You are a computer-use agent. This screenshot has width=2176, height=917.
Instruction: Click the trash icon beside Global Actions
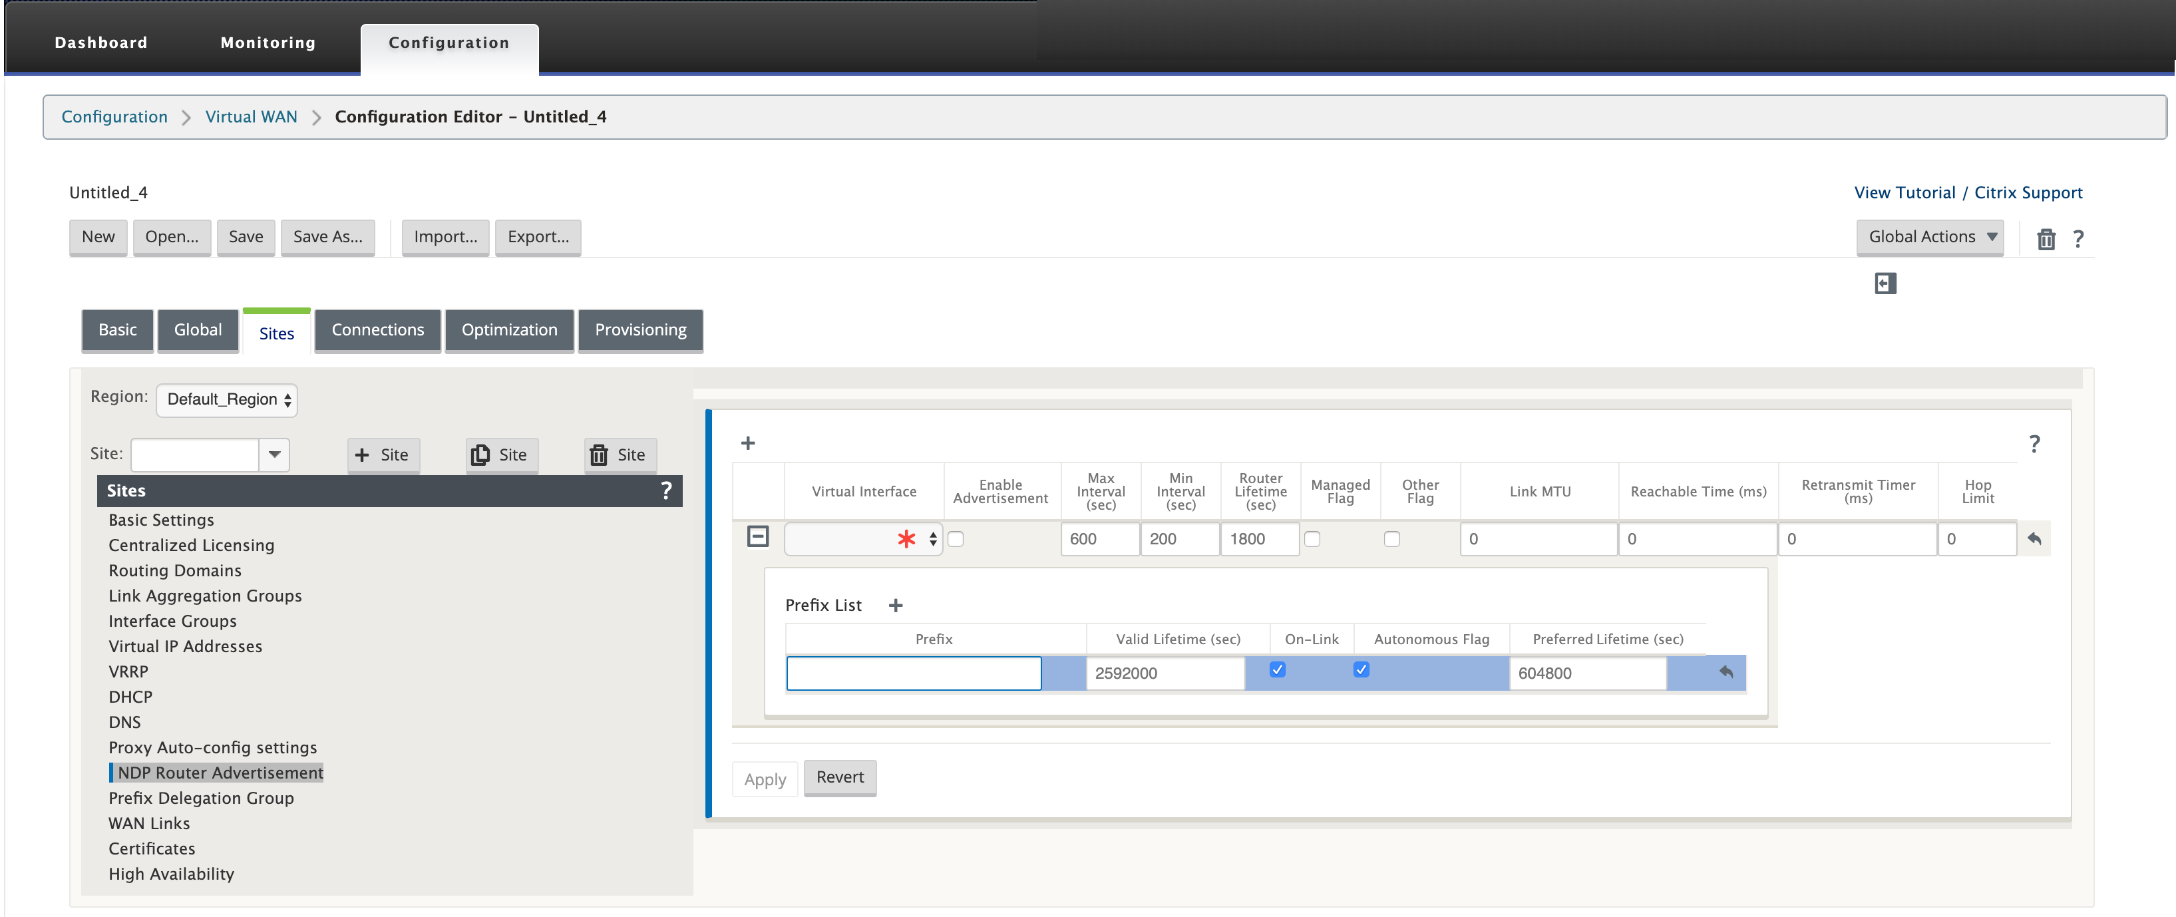coord(2045,239)
